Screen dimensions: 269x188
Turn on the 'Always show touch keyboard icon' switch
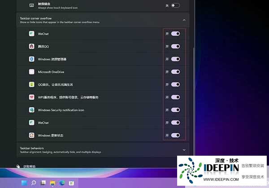click(175, 5)
